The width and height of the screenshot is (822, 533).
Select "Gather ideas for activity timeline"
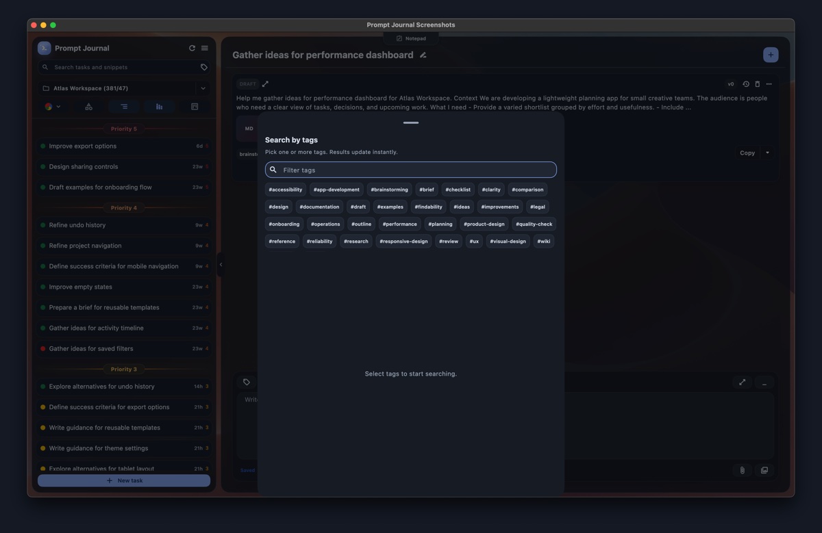point(124,328)
